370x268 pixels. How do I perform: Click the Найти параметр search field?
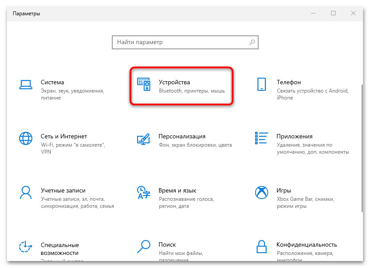[181, 42]
